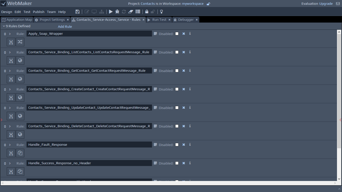342x192 pixels.
Task: Click the Handle_Fault_Response rule name field
Action: [89, 144]
